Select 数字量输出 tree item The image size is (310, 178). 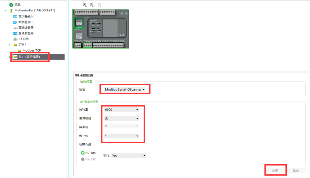[x=26, y=22]
